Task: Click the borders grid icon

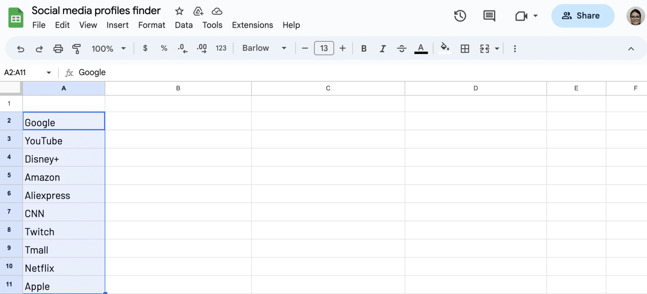Action: 465,49
